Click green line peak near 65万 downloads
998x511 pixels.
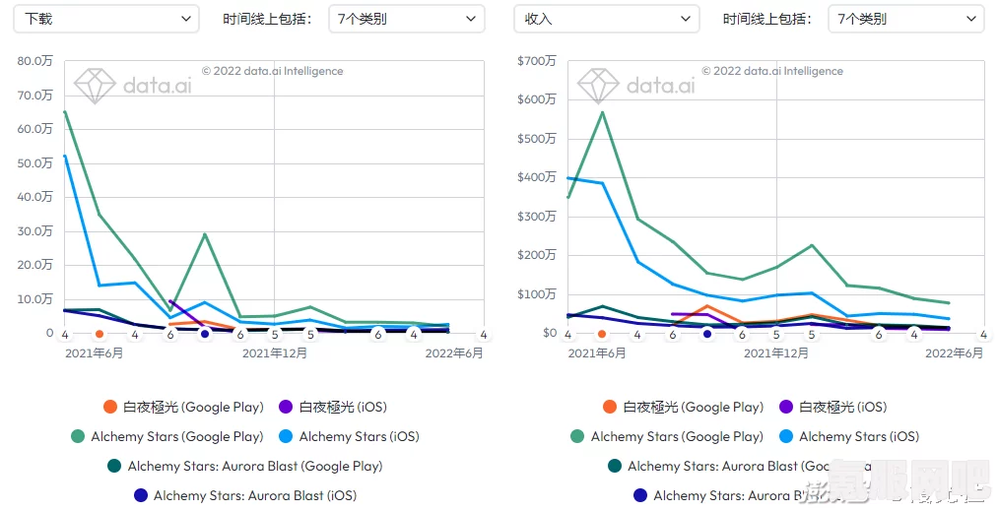coord(65,112)
